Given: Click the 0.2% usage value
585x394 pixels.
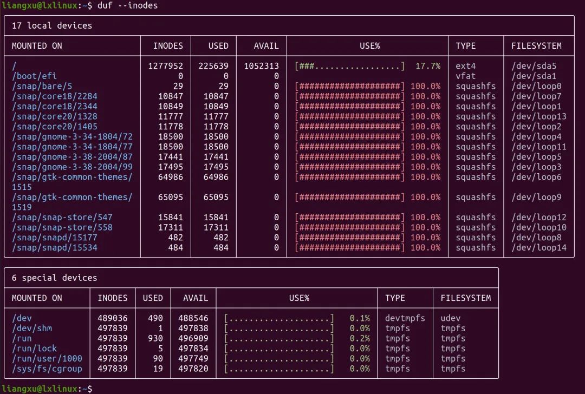Looking at the screenshot, I should coord(360,338).
